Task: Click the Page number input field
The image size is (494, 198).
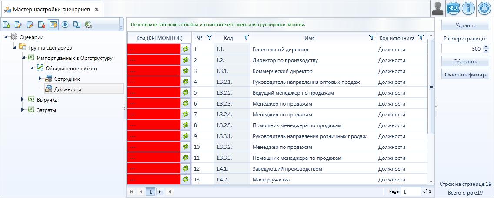Action: pos(411,191)
